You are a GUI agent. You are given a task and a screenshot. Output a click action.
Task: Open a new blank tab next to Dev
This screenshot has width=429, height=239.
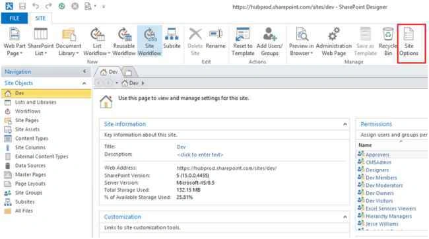[129, 72]
